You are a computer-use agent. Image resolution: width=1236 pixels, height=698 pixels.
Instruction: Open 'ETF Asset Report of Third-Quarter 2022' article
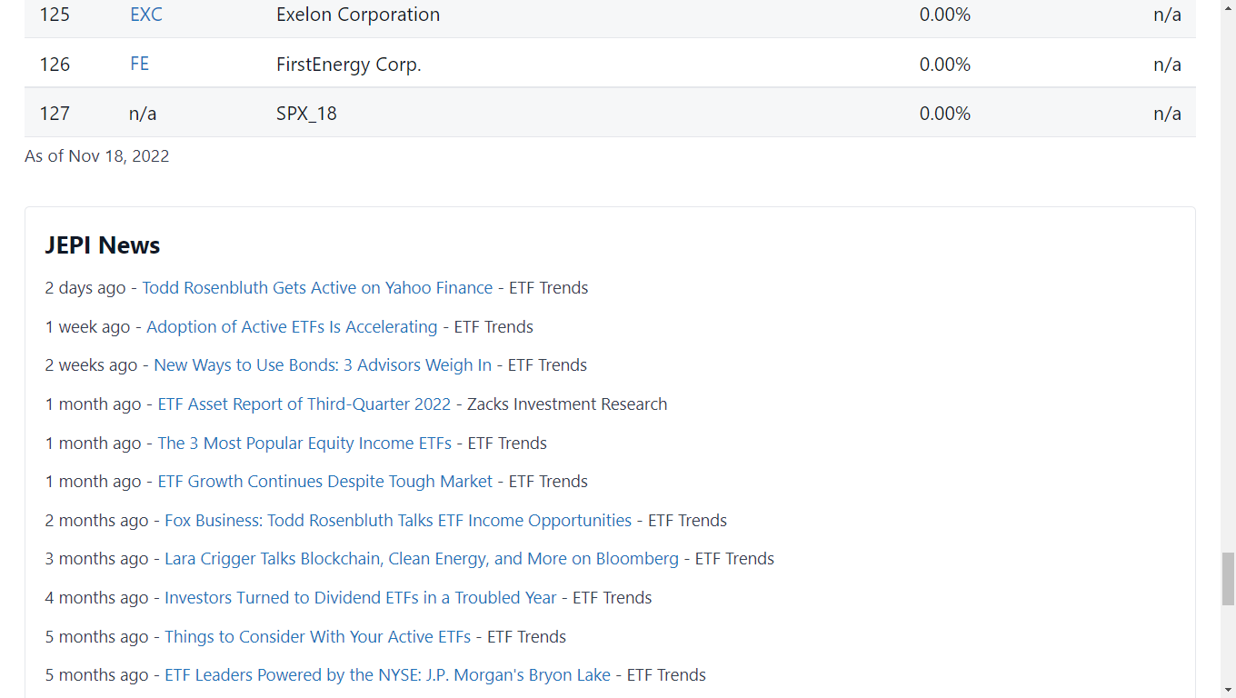click(x=304, y=404)
